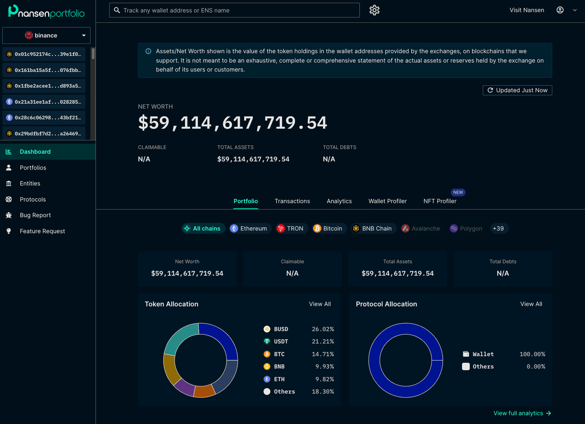Open settings gear next to search bar
585x424 pixels.
(374, 10)
